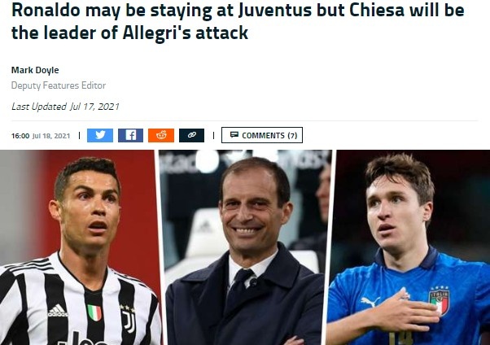The height and width of the screenshot is (345, 490).
Task: Click the Last Updated Jul 17, 2021 text
Action: (65, 107)
